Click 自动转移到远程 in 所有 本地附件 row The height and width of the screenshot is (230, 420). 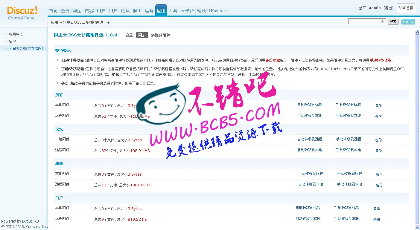tap(310, 105)
